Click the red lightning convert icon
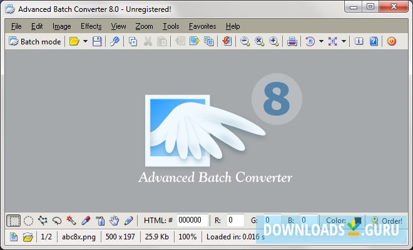The height and width of the screenshot is (250, 413). [x=227, y=41]
